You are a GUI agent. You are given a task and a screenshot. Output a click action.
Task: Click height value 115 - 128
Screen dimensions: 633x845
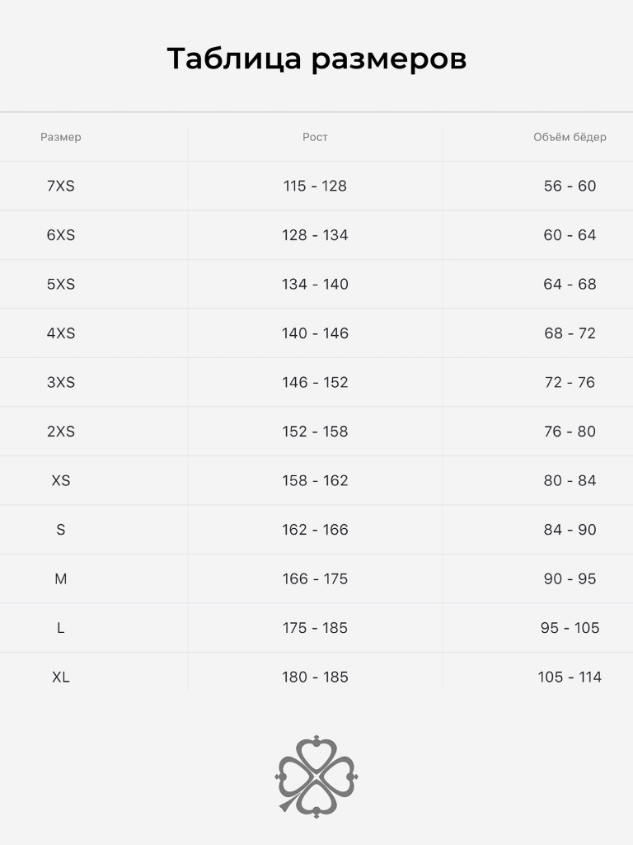point(315,186)
